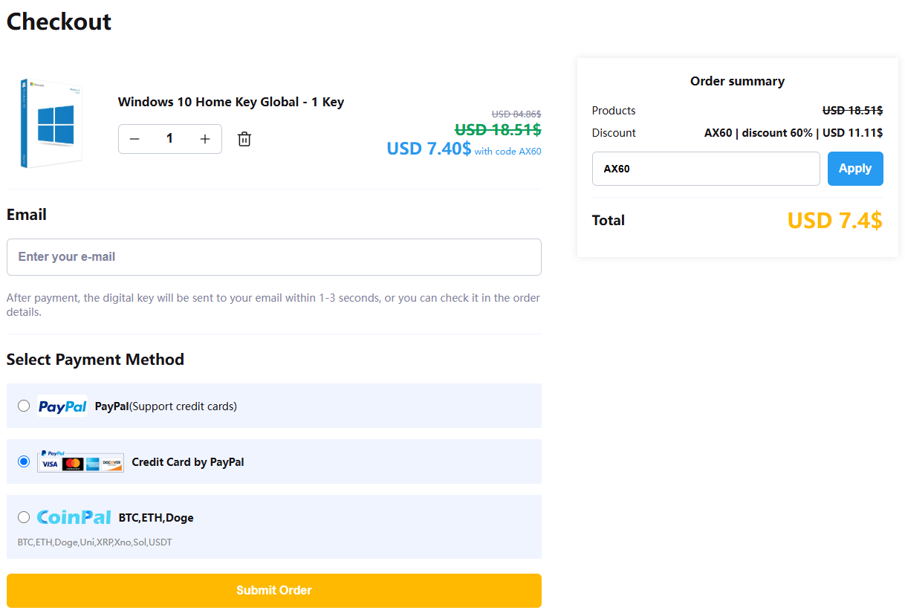Click the PayPal logo
Image resolution: width=905 pixels, height=616 pixels.
coord(62,406)
